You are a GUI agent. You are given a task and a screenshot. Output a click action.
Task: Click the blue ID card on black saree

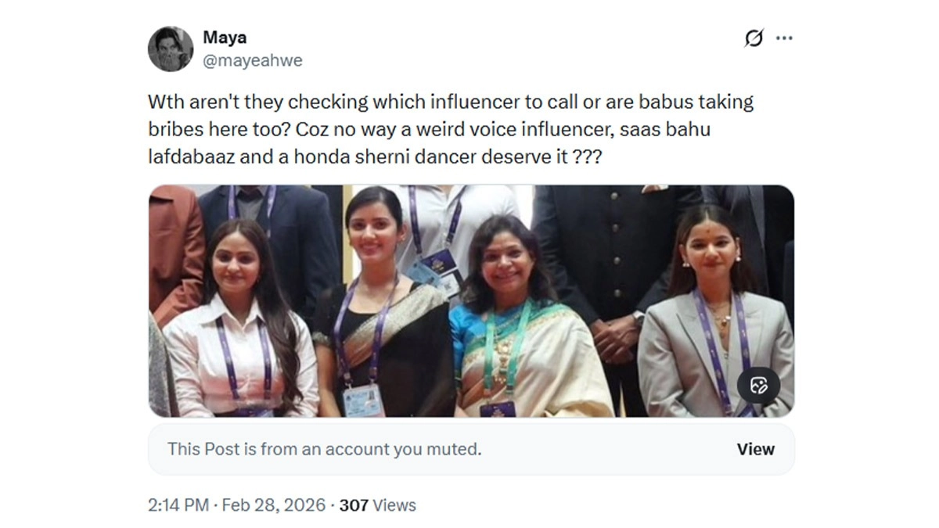pos(362,397)
